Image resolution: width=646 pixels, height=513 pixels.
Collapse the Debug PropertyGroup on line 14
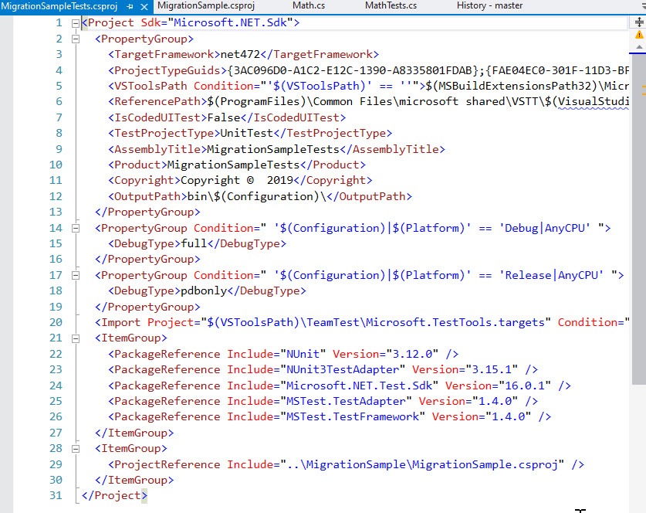point(75,228)
